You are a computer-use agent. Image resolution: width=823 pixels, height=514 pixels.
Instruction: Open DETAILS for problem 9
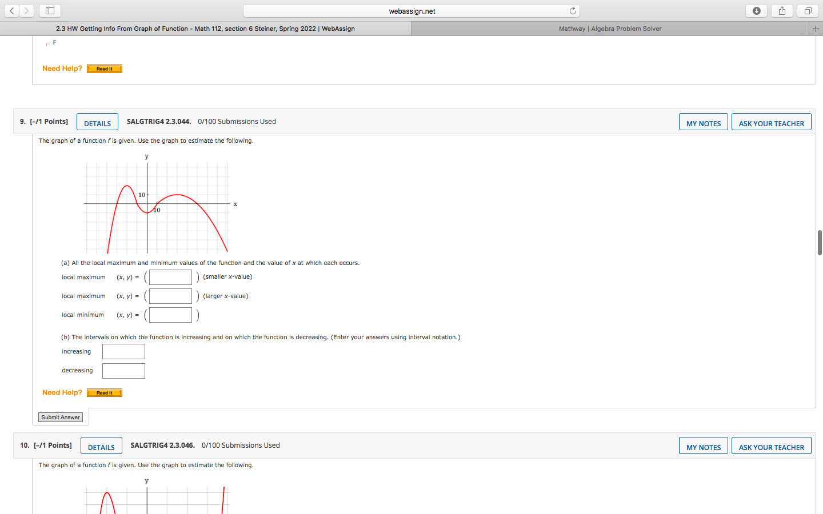pyautogui.click(x=97, y=122)
